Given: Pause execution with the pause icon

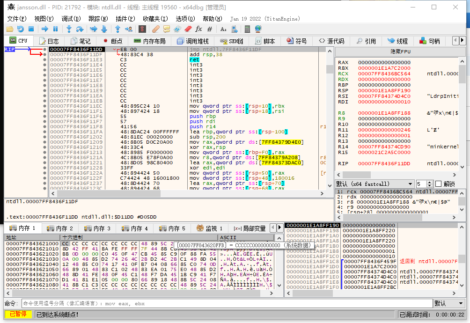Looking at the screenshot, I should 55,29.
